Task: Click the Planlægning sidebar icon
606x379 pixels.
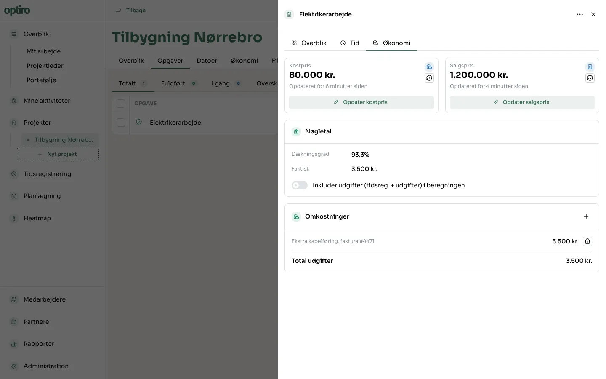Action: [14, 196]
